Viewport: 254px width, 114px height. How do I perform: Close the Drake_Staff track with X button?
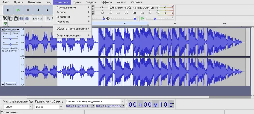pos(3,30)
